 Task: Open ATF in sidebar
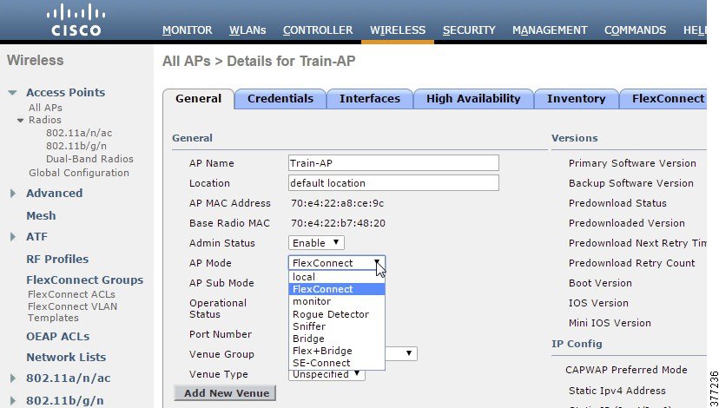pos(36,237)
